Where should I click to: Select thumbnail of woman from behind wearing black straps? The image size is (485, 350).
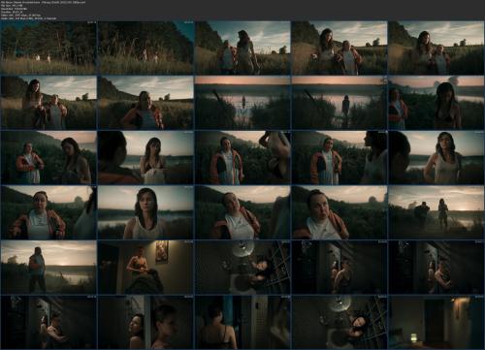(x=242, y=322)
